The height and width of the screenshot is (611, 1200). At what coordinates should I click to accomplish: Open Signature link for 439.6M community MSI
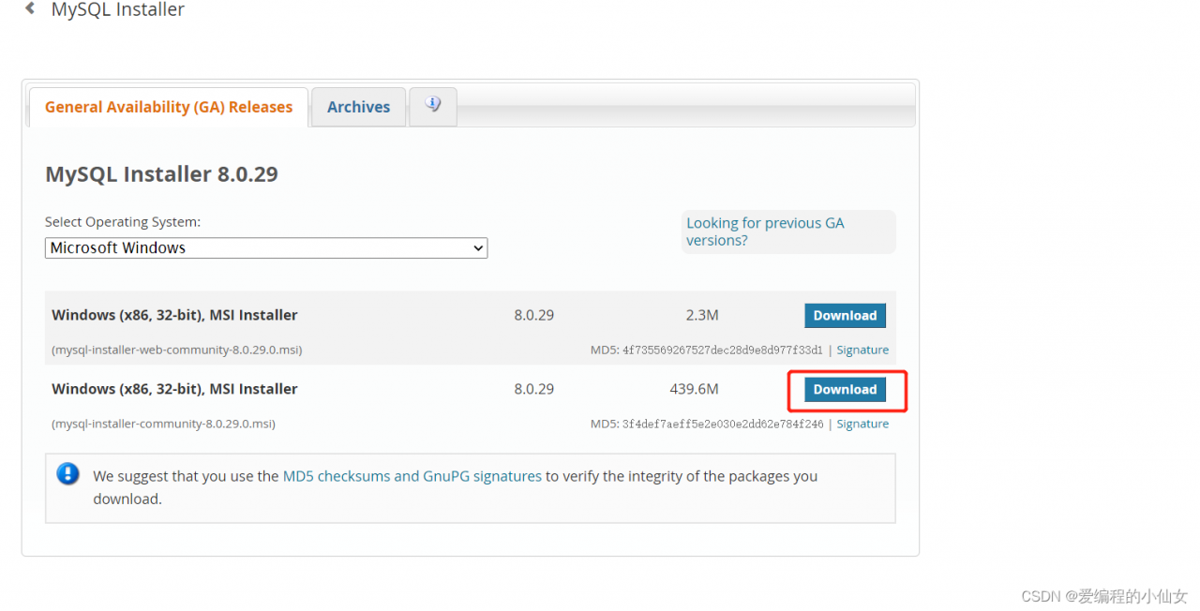click(862, 424)
